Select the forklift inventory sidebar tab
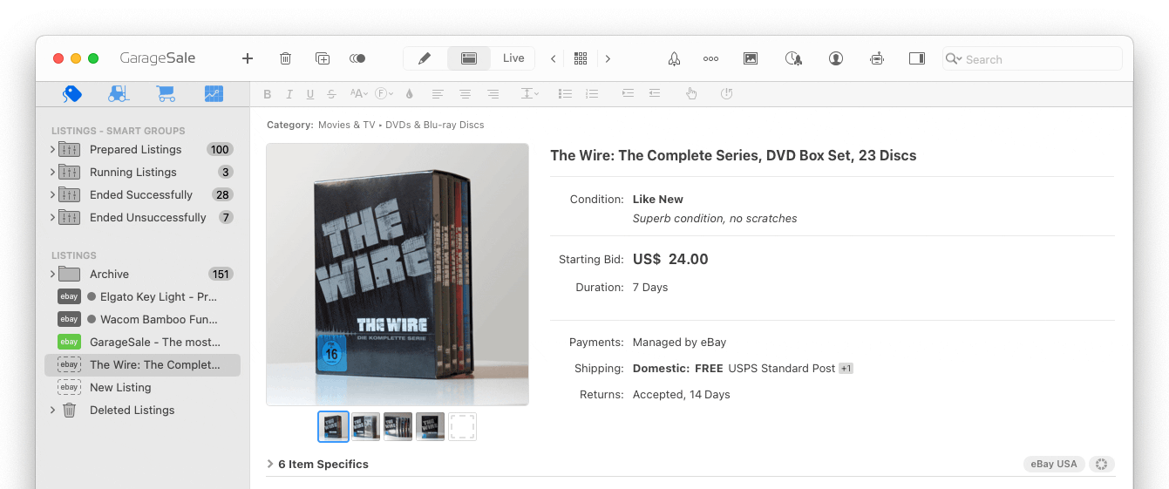This screenshot has height=489, width=1169. 119,93
